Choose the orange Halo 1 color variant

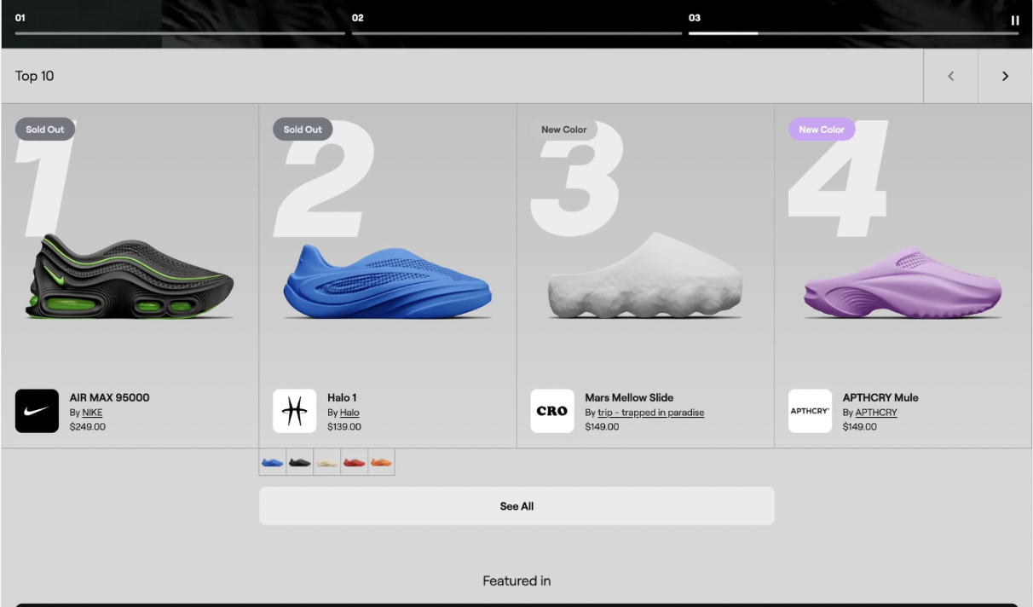tap(381, 462)
